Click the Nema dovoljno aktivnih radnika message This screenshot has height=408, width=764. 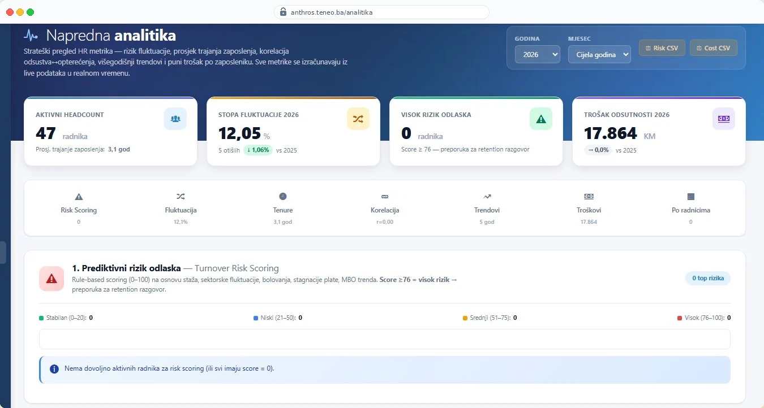pyautogui.click(x=169, y=369)
